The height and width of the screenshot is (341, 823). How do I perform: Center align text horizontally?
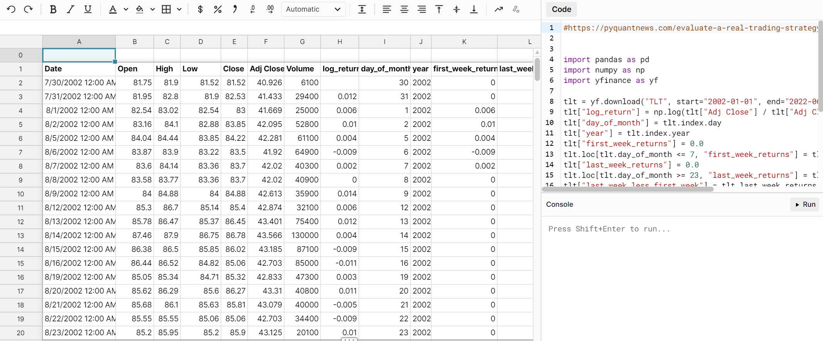pyautogui.click(x=404, y=9)
